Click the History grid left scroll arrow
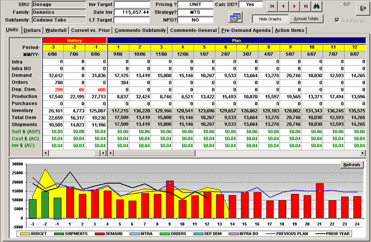The height and width of the screenshot is (242, 371). (46, 153)
